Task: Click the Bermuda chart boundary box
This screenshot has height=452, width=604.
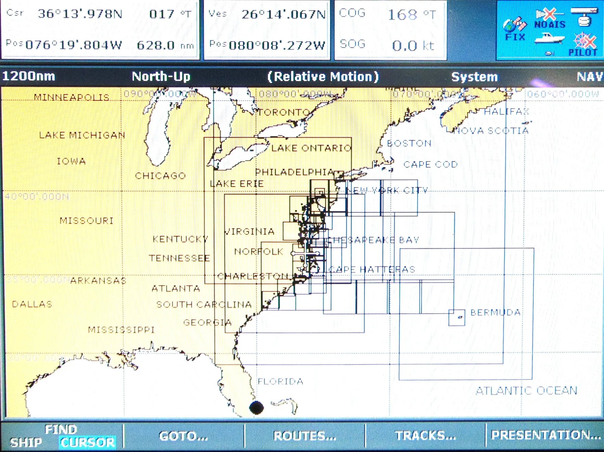Action: 457,318
